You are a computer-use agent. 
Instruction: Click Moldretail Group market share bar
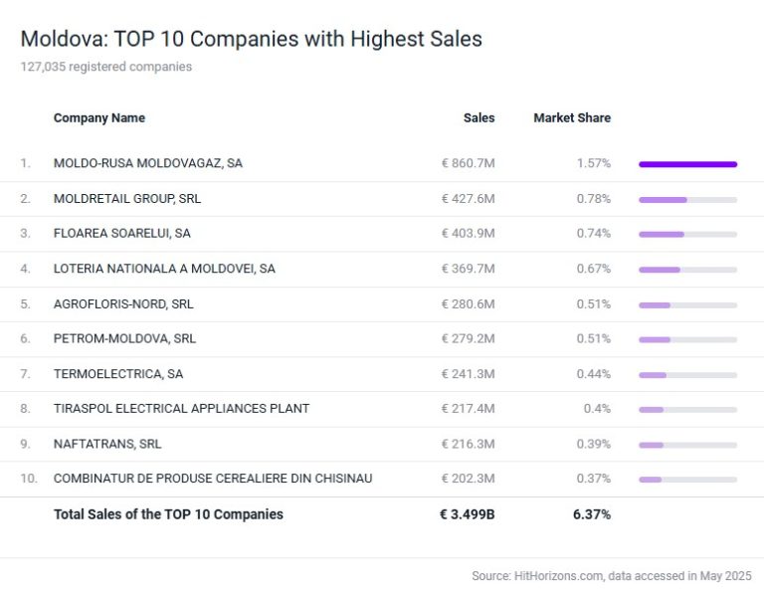[688, 200]
